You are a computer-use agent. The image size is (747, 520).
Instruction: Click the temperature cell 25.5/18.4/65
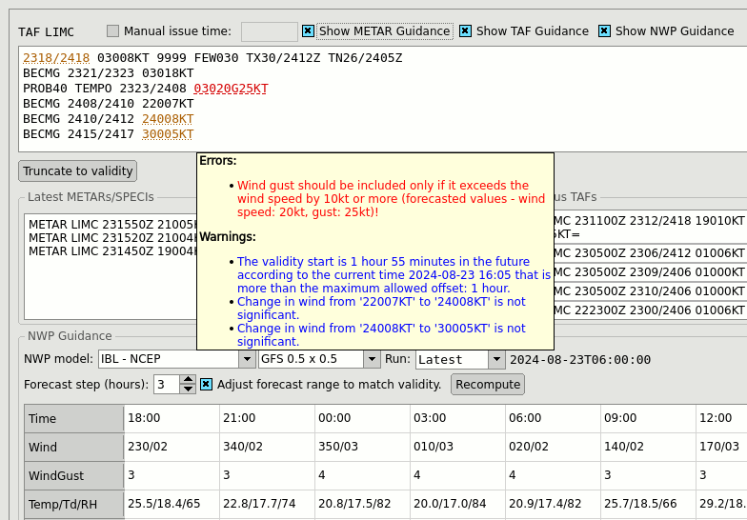(172, 504)
